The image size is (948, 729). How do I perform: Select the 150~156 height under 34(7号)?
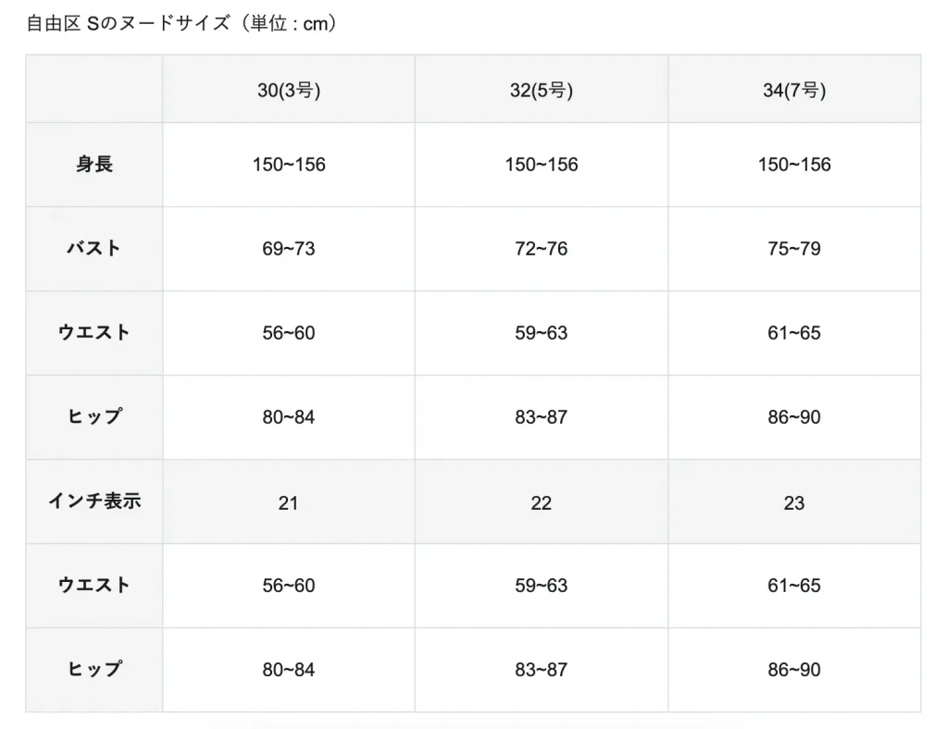point(794,165)
